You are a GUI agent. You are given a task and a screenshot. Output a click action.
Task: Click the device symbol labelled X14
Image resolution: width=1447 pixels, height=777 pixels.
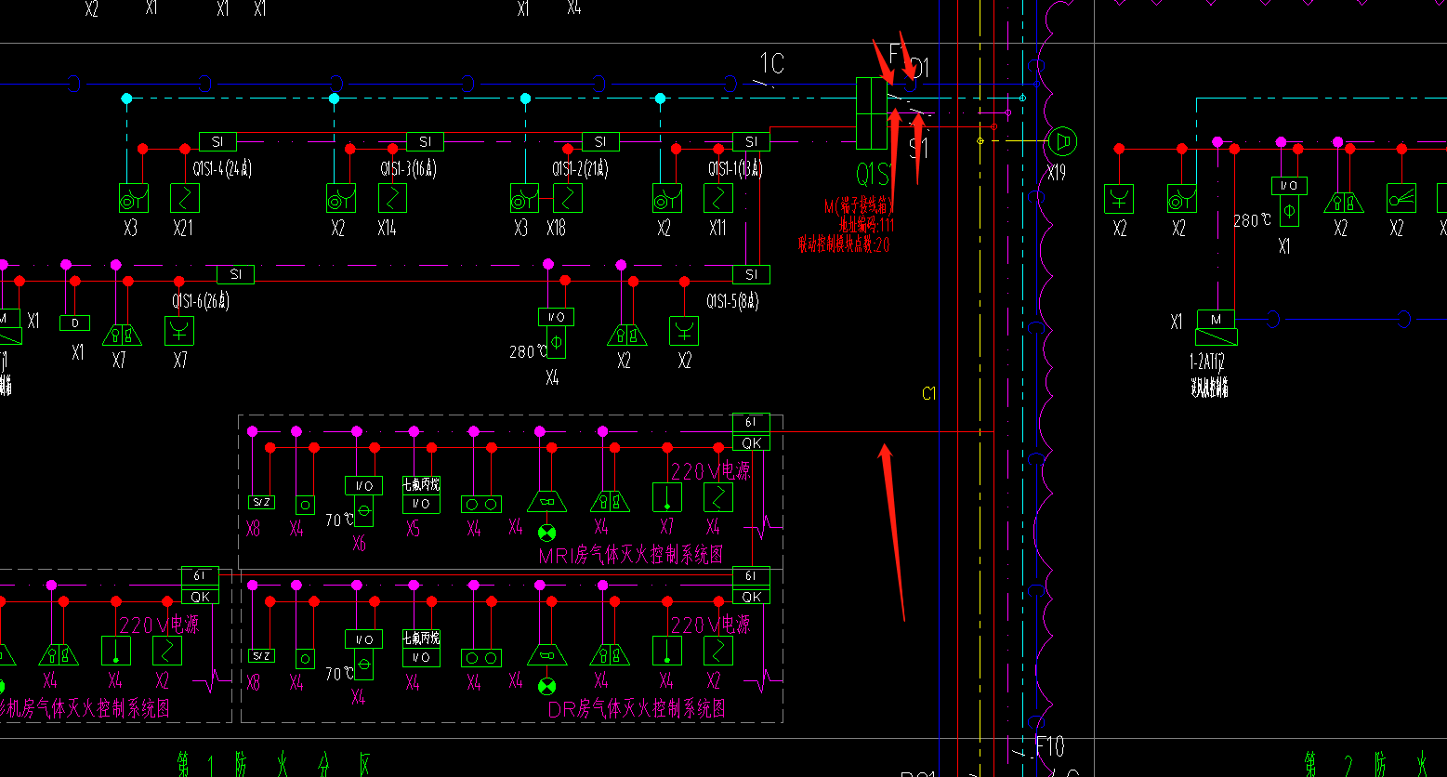[x=392, y=198]
